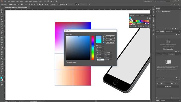Select the Zoom tool in the toolbox
The image size is (181, 102).
click(2, 73)
